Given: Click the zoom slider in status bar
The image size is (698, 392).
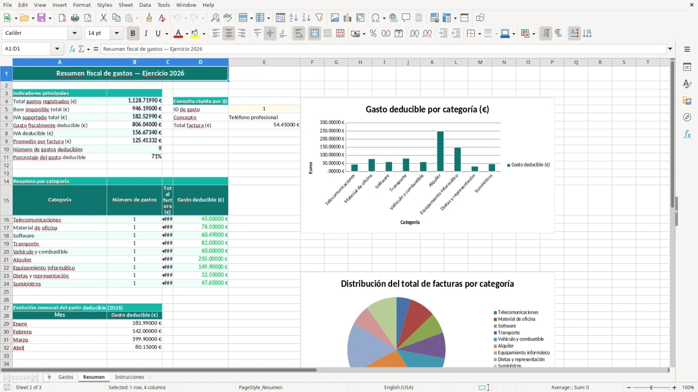Looking at the screenshot, I should 651,387.
